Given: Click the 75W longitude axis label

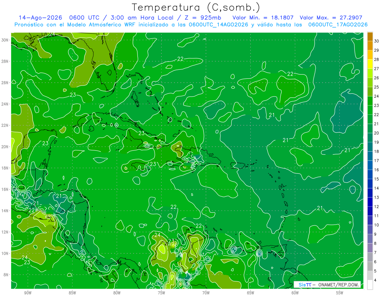Looking at the screenshot, I should coord(161,293).
